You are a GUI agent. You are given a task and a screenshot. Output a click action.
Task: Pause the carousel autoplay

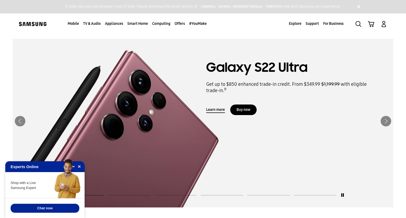coord(343,195)
